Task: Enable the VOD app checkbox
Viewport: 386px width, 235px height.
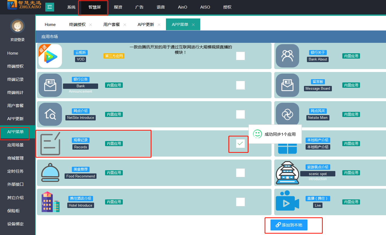Action: point(240,56)
